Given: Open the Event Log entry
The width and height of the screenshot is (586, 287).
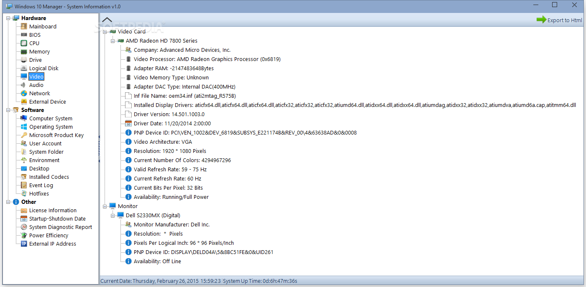Looking at the screenshot, I should pyautogui.click(x=41, y=185).
